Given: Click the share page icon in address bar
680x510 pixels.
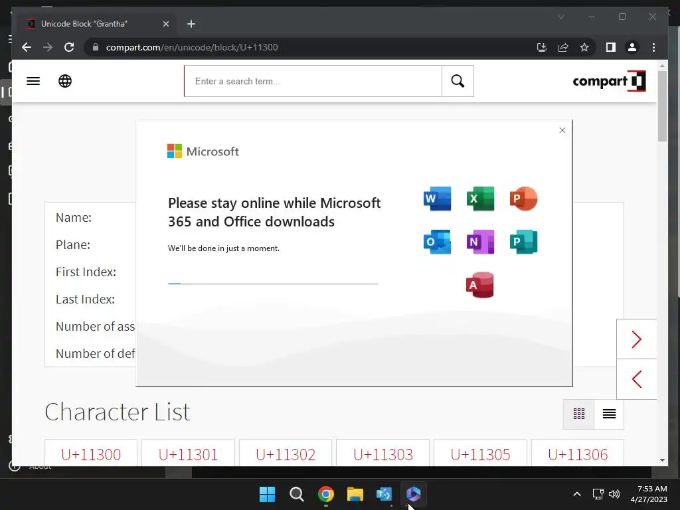Looking at the screenshot, I should click(563, 47).
